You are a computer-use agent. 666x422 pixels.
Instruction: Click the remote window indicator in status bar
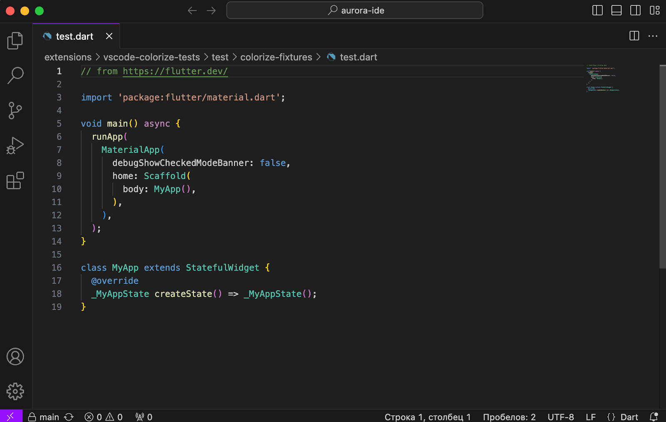coord(11,416)
